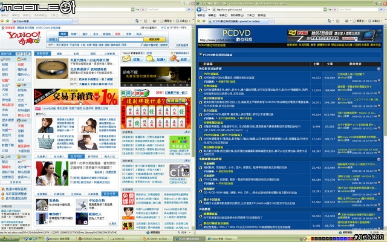Image resolution: width=387 pixels, height=242 pixels.
Task: Click the Yahoo search text field
Action: tap(101, 39)
